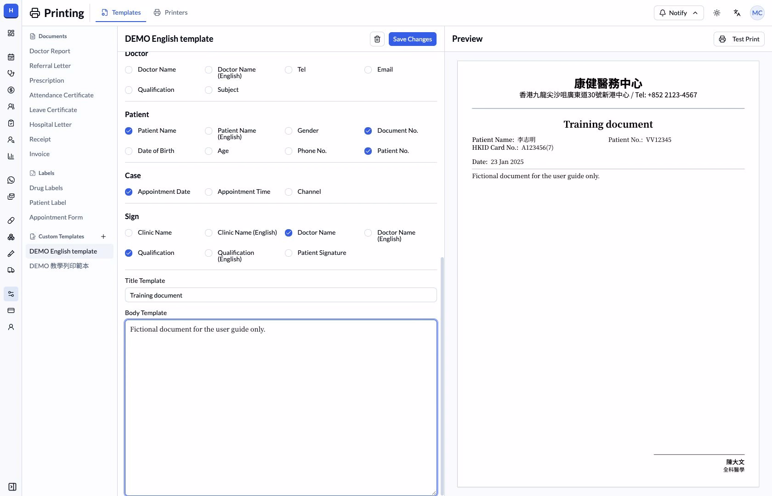
Task: Switch to the Printers tab
Action: point(170,12)
